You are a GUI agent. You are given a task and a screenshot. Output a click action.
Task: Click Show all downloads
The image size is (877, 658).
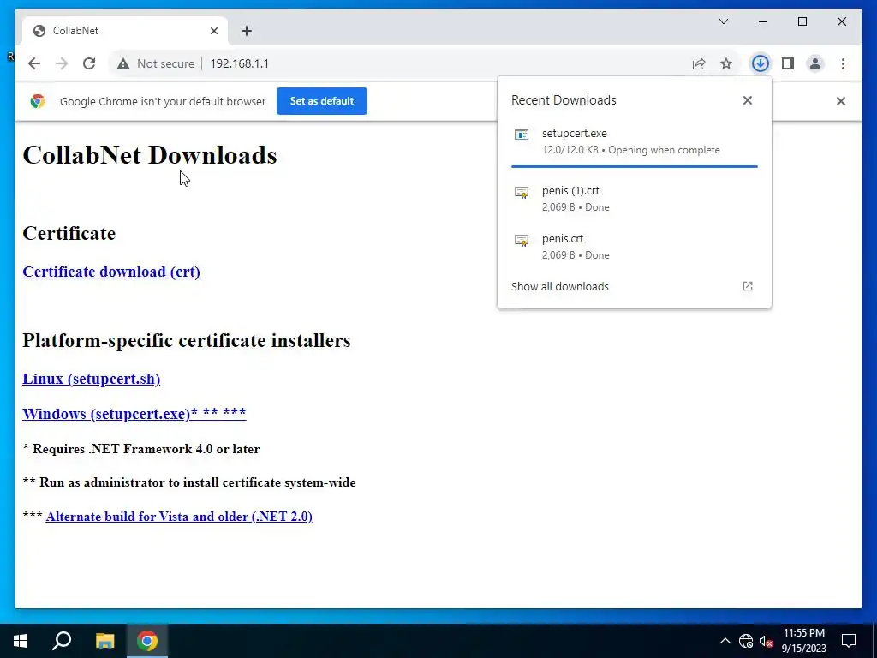coord(560,286)
